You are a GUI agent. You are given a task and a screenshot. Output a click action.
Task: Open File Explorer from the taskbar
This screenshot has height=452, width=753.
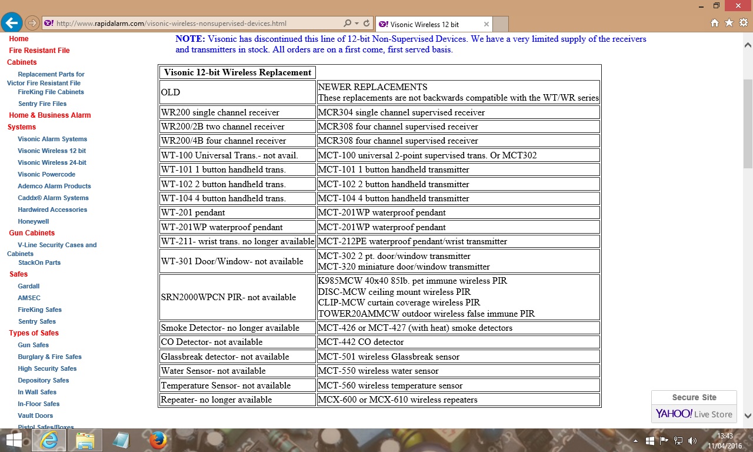pyautogui.click(x=85, y=440)
